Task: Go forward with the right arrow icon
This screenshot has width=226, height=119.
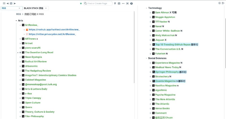Action: [15, 3]
